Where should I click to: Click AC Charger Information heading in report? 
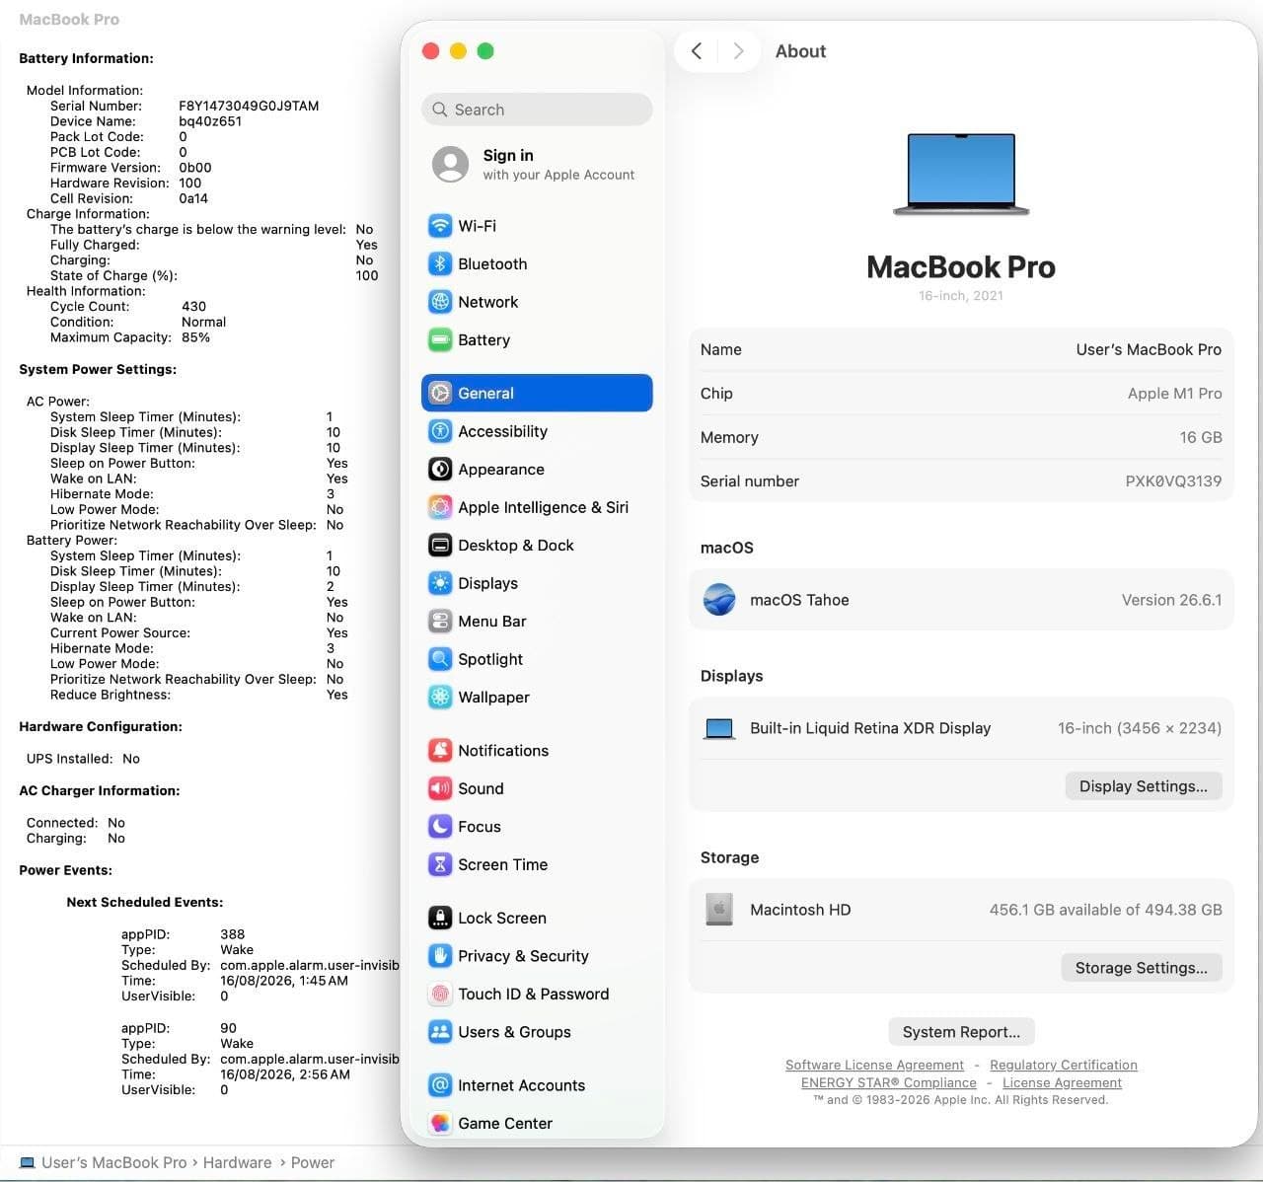pos(100,790)
